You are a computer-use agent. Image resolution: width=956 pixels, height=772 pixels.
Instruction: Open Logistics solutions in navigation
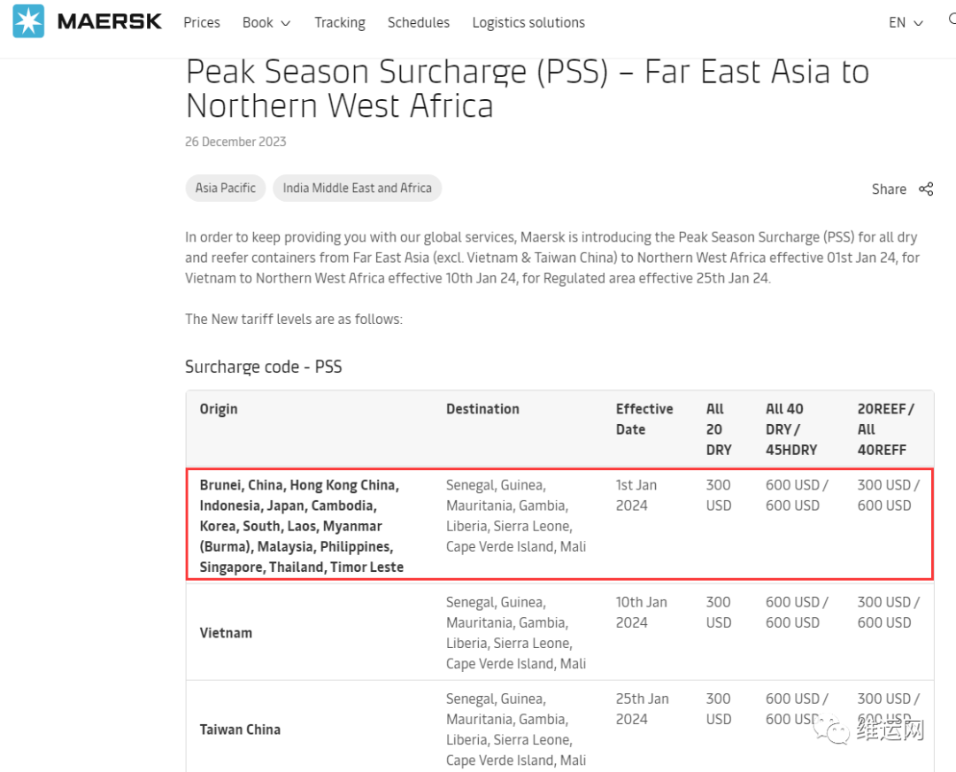[528, 22]
